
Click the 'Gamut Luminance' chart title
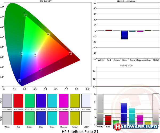click(126, 1)
